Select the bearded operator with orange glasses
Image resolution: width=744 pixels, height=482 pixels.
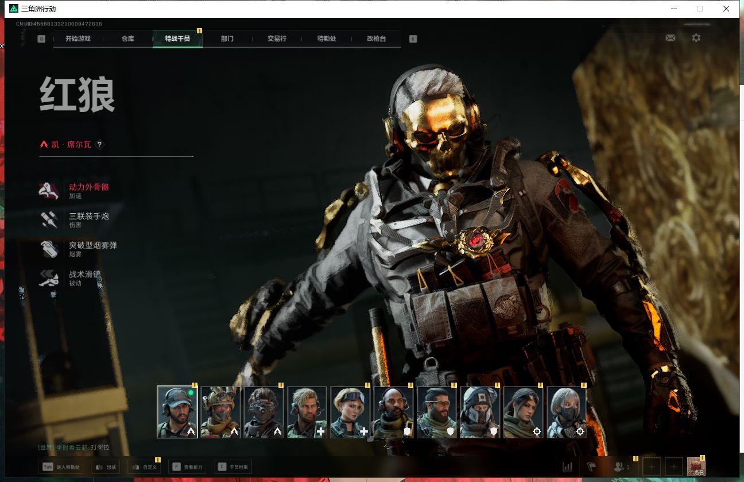437,412
